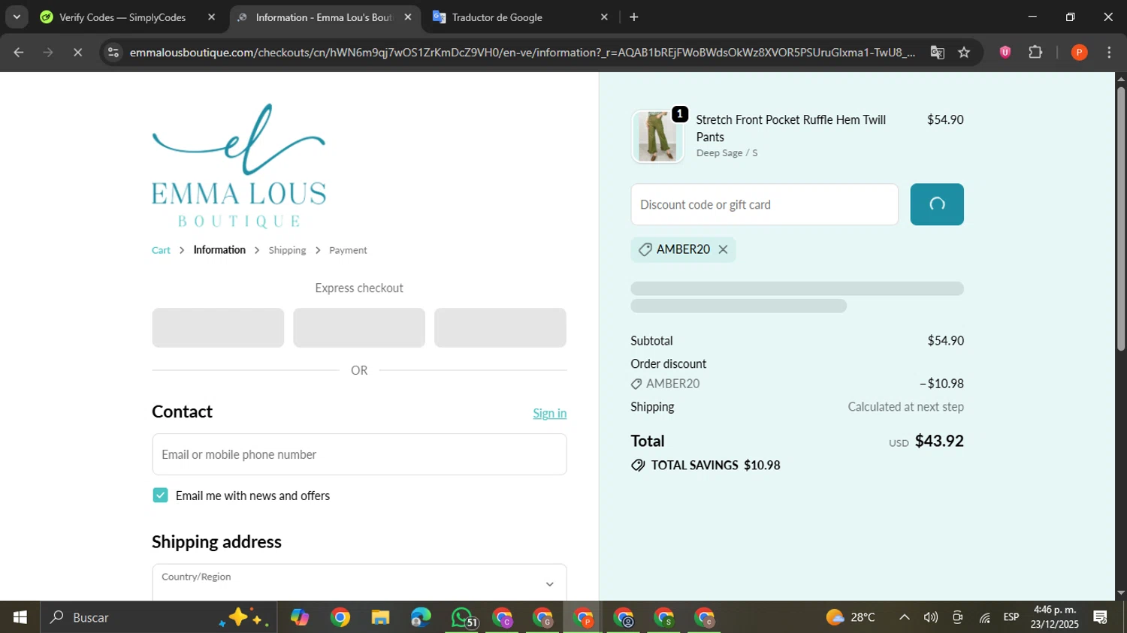Click the browser address bar URL
The width and height of the screenshot is (1127, 633).
point(522,53)
